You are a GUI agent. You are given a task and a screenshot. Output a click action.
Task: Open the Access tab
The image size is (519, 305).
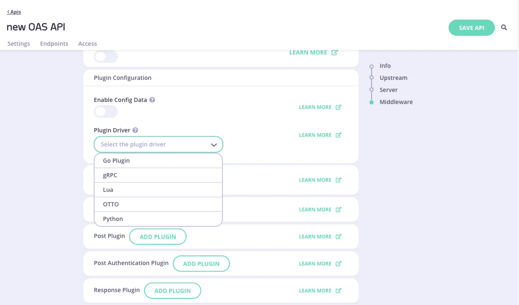coord(87,44)
